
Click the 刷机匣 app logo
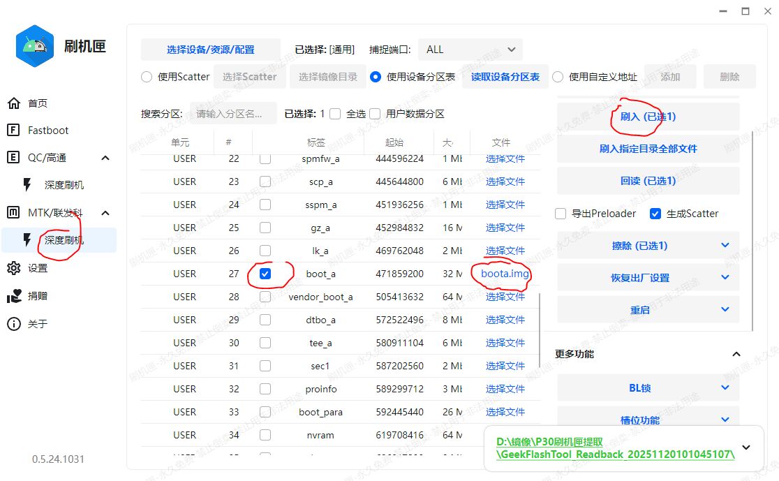coord(35,46)
